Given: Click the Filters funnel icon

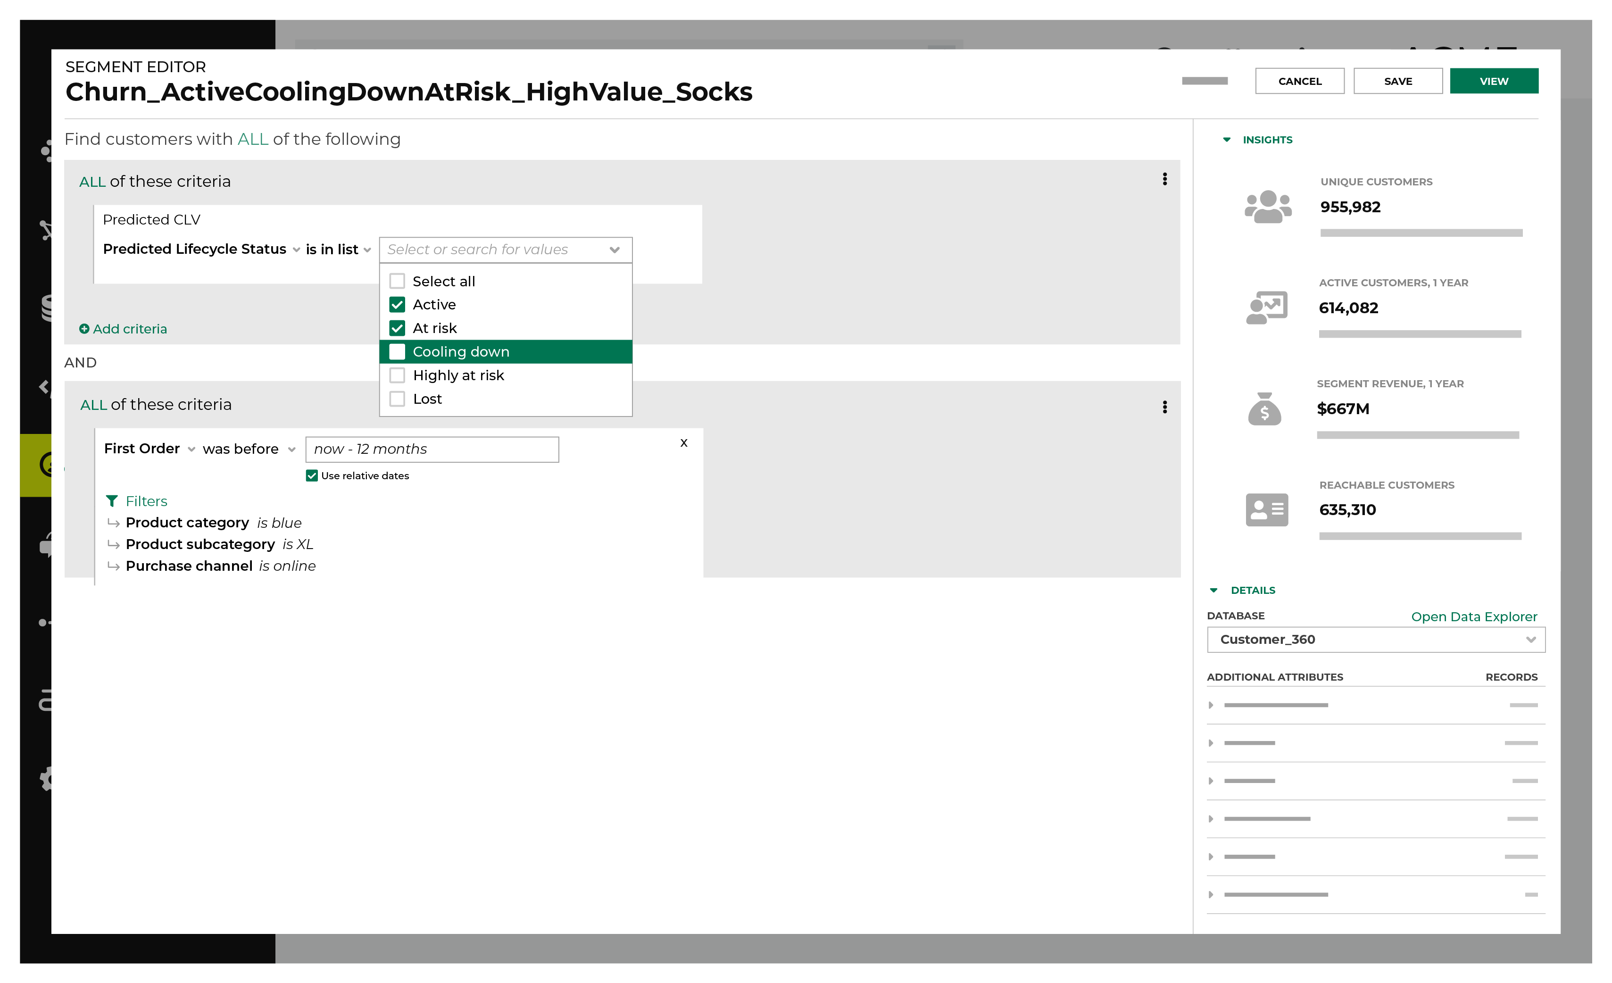Looking at the screenshot, I should point(112,500).
